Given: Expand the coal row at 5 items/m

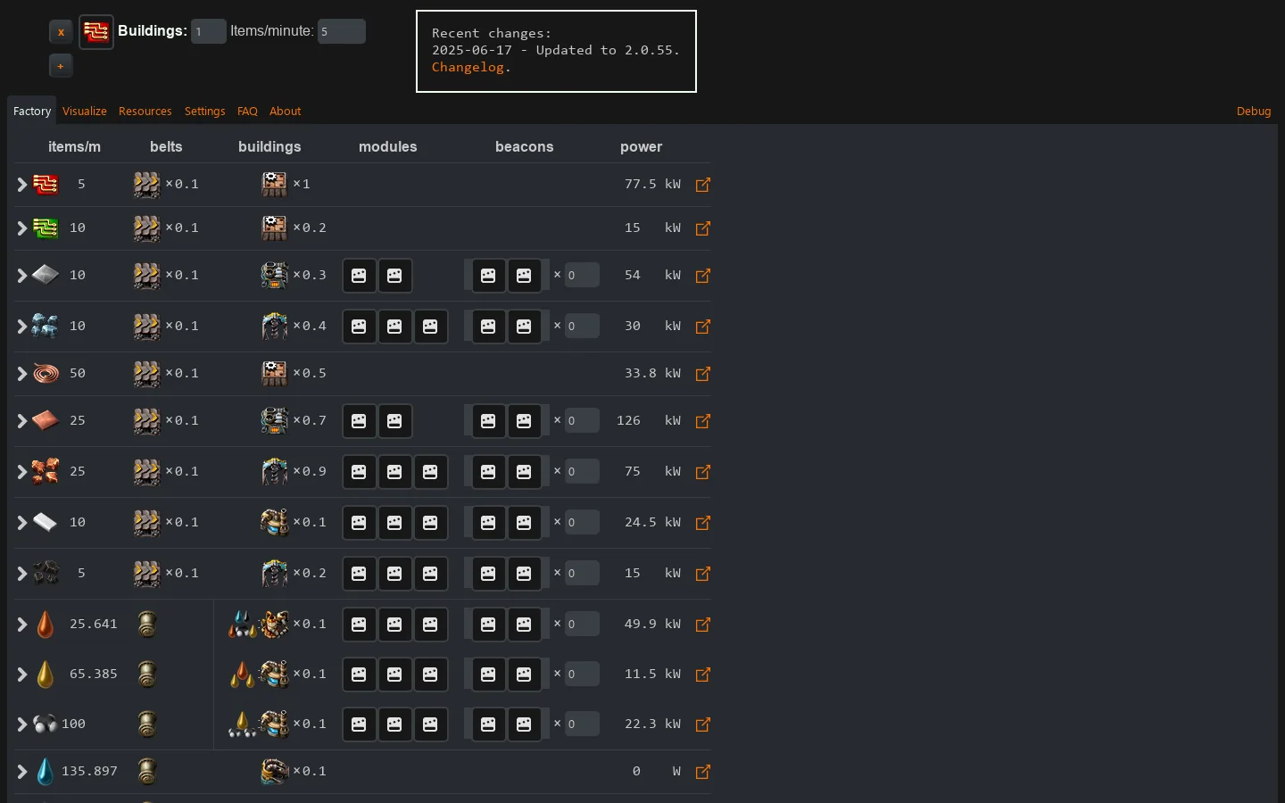Looking at the screenshot, I should pyautogui.click(x=21, y=574).
